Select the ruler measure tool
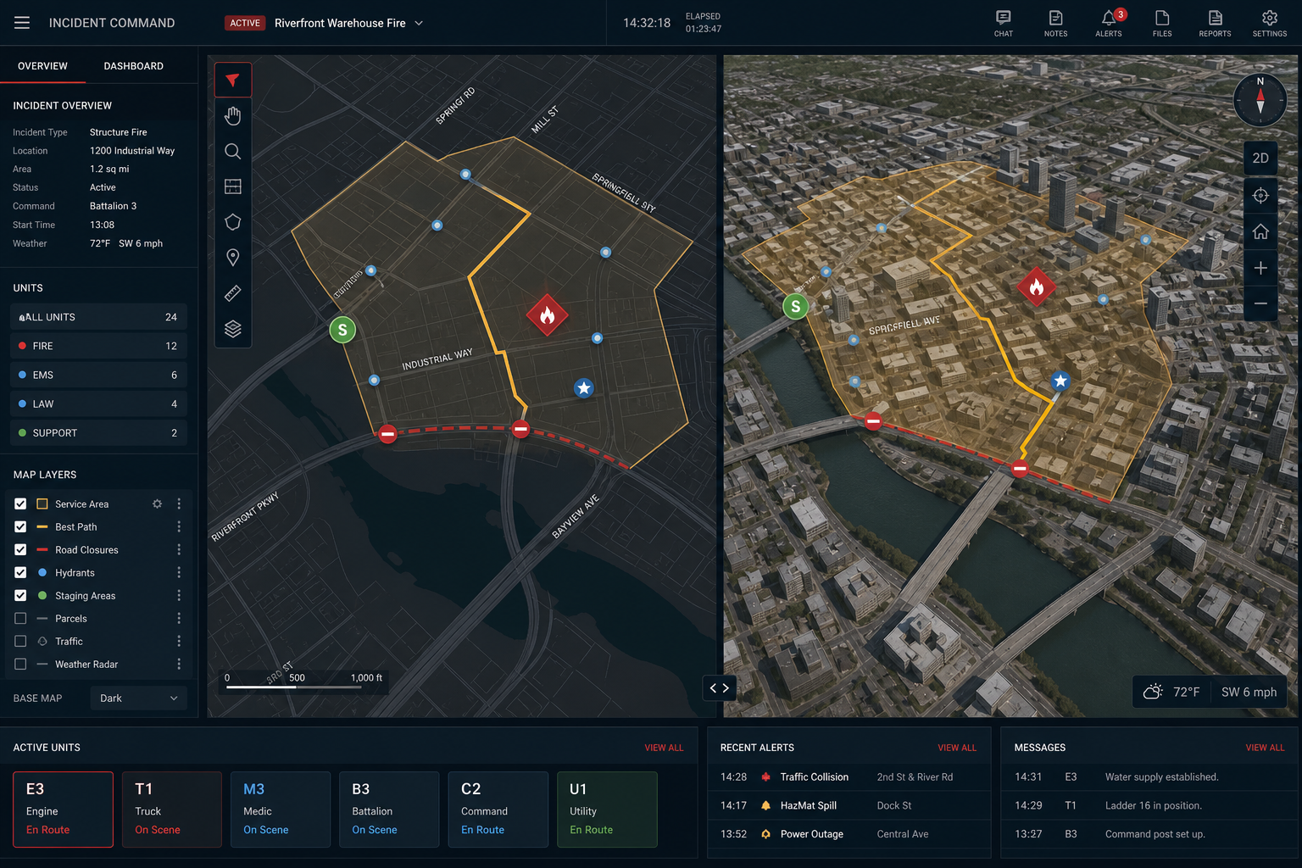Image resolution: width=1302 pixels, height=868 pixels. [x=233, y=293]
